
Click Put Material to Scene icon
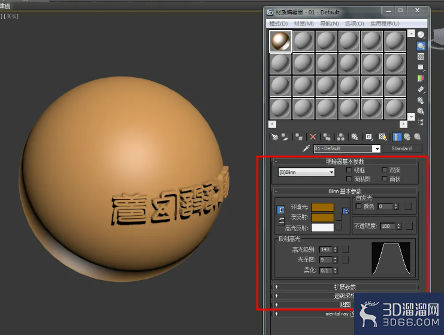click(x=285, y=137)
